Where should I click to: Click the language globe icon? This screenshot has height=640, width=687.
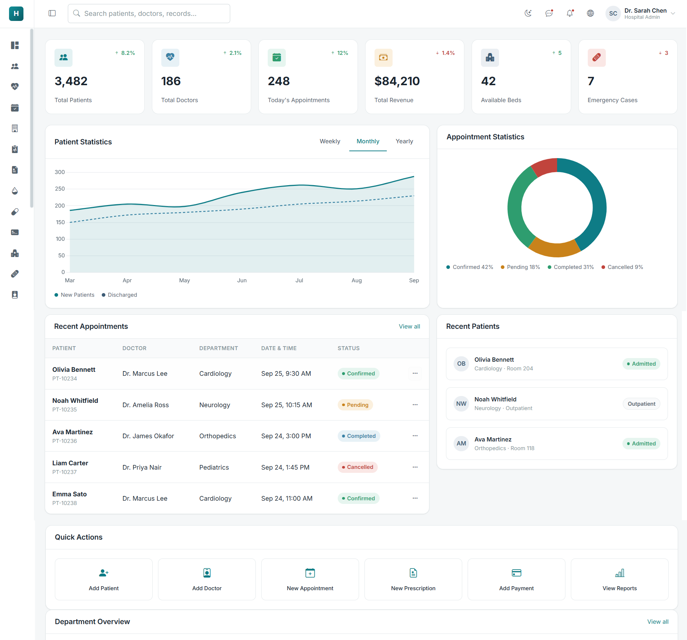coord(591,13)
